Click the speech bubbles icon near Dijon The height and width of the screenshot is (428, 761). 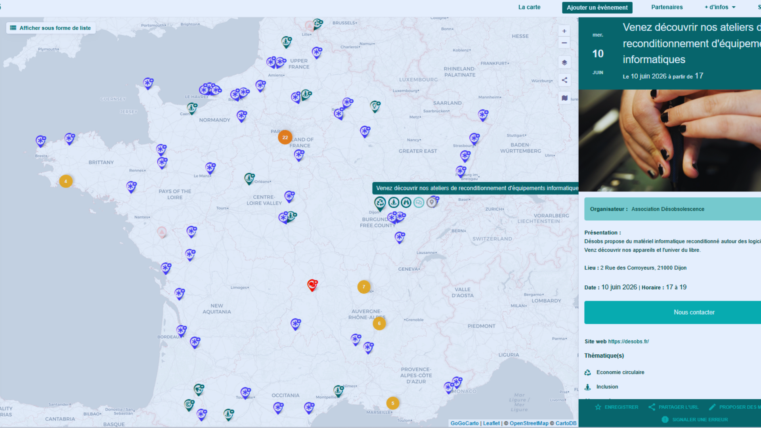[419, 203]
